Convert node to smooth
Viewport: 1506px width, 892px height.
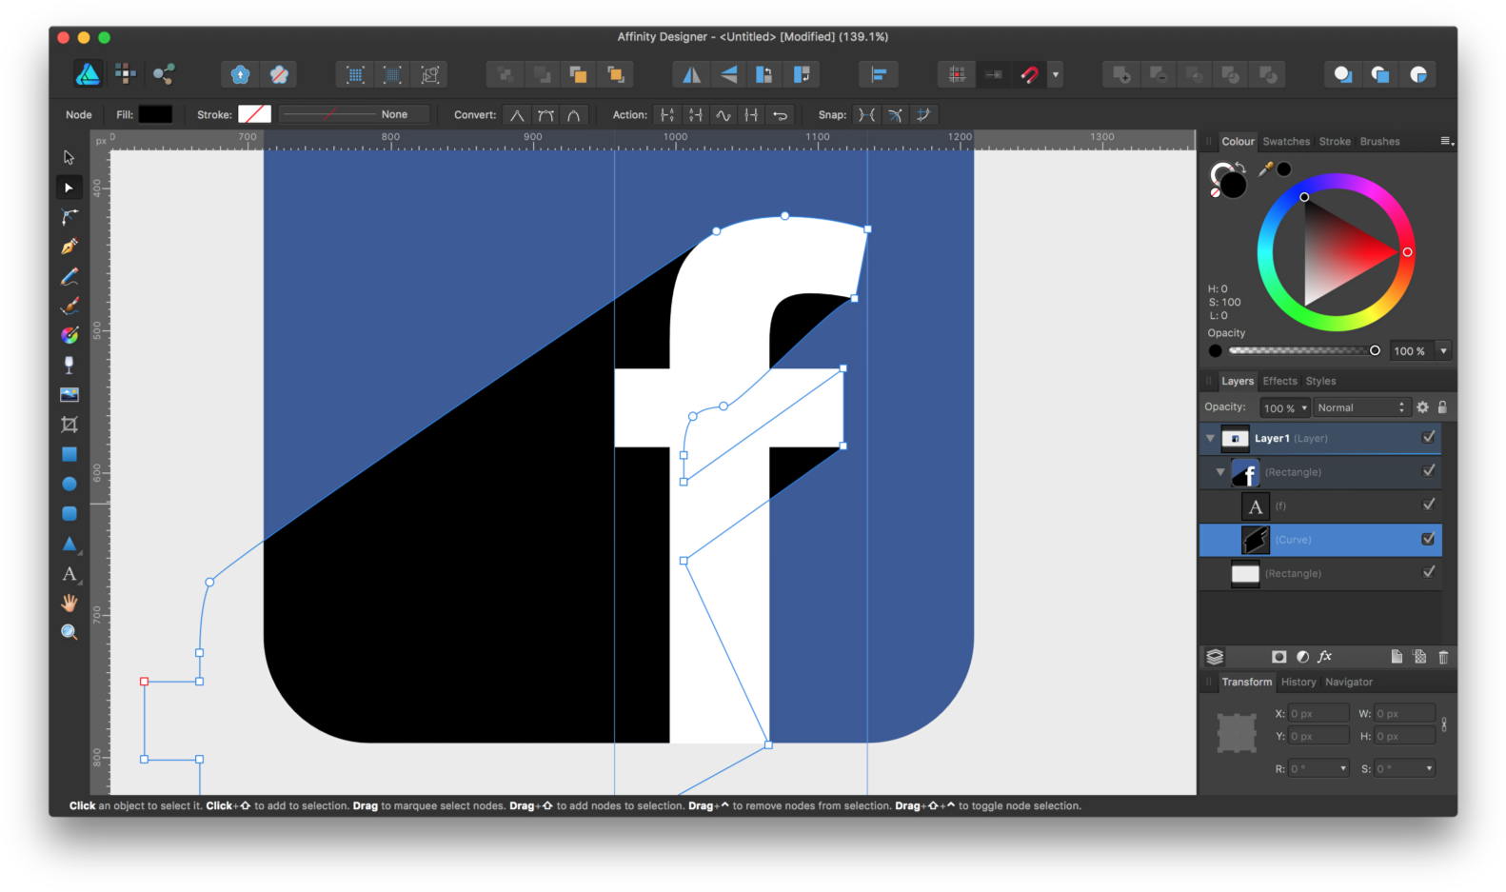tap(545, 115)
